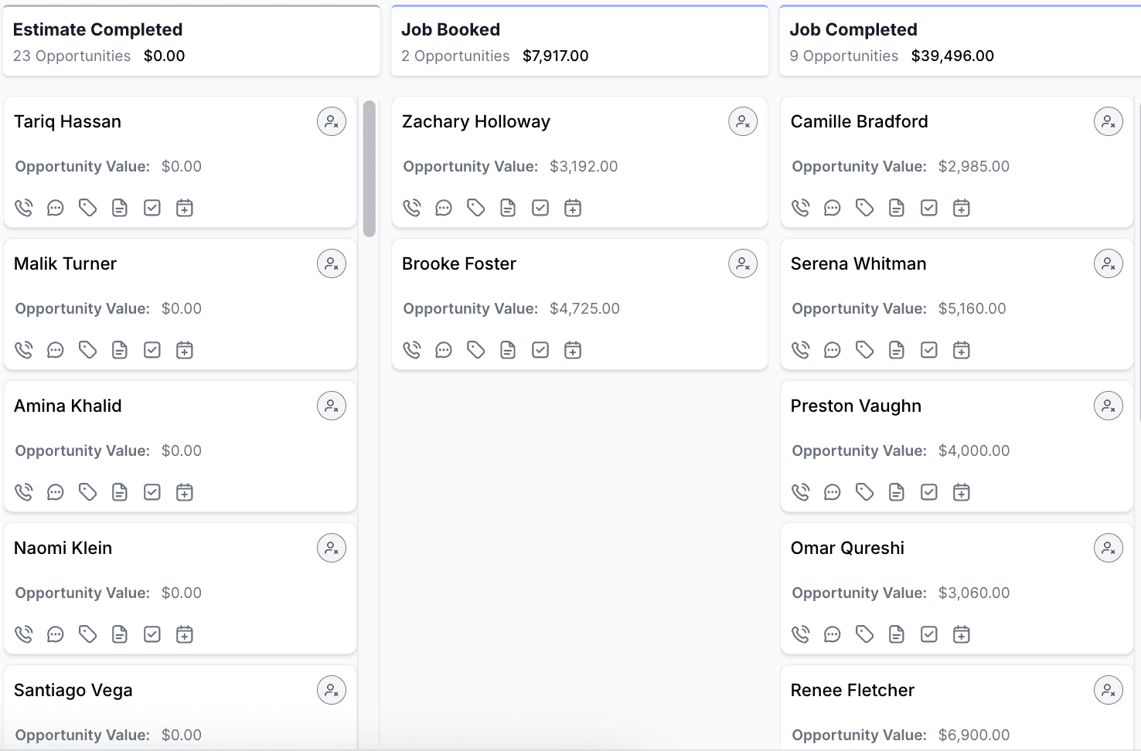Click the user icon on Tariq Hassan's card
This screenshot has height=751, width=1141.
coord(332,121)
